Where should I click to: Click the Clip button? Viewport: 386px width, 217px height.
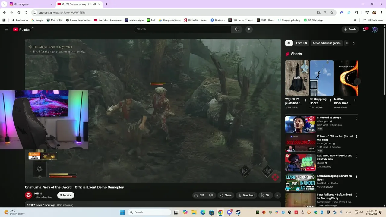(x=266, y=195)
